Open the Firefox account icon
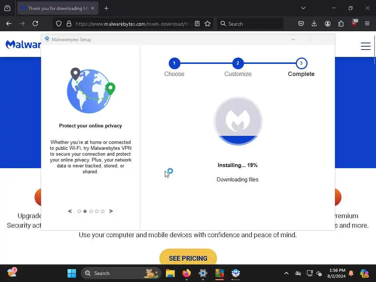Image resolution: width=376 pixels, height=282 pixels. coord(328,23)
